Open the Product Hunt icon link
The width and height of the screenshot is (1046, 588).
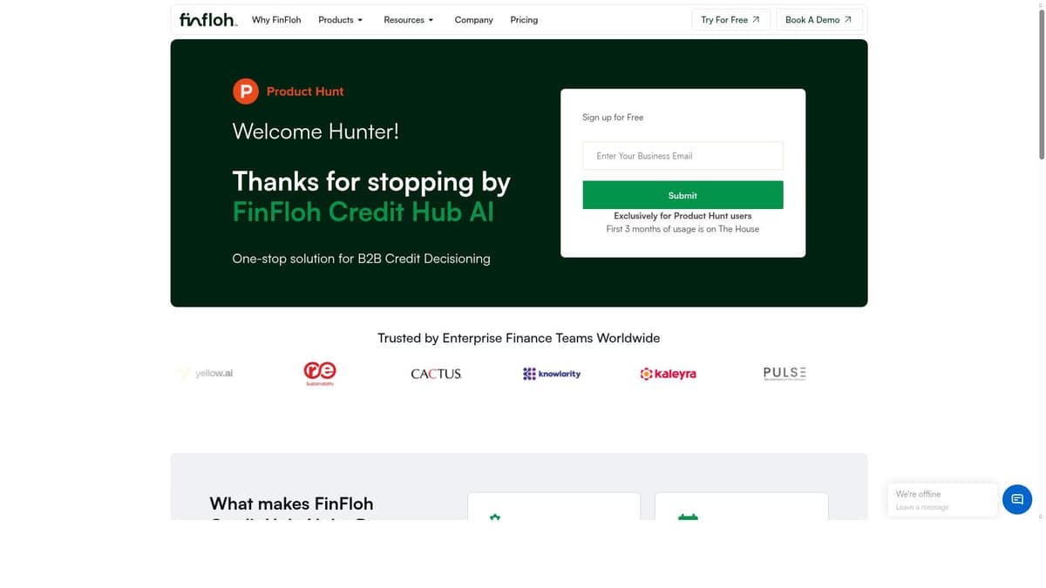click(245, 90)
